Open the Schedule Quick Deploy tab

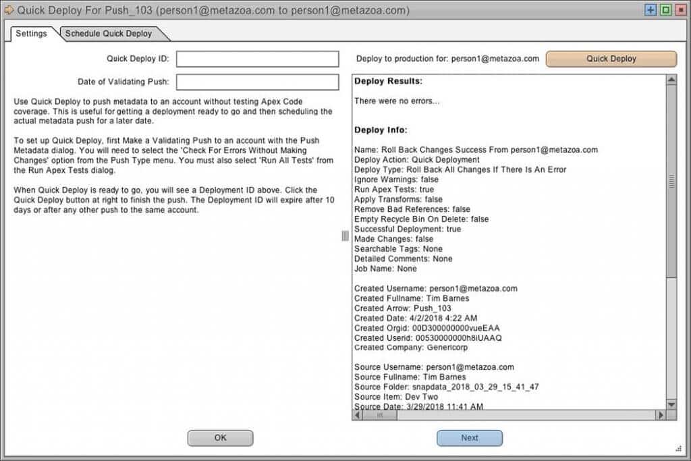pos(109,34)
